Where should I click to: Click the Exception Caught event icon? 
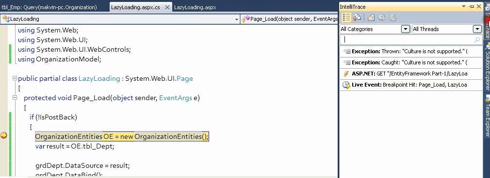(x=346, y=63)
